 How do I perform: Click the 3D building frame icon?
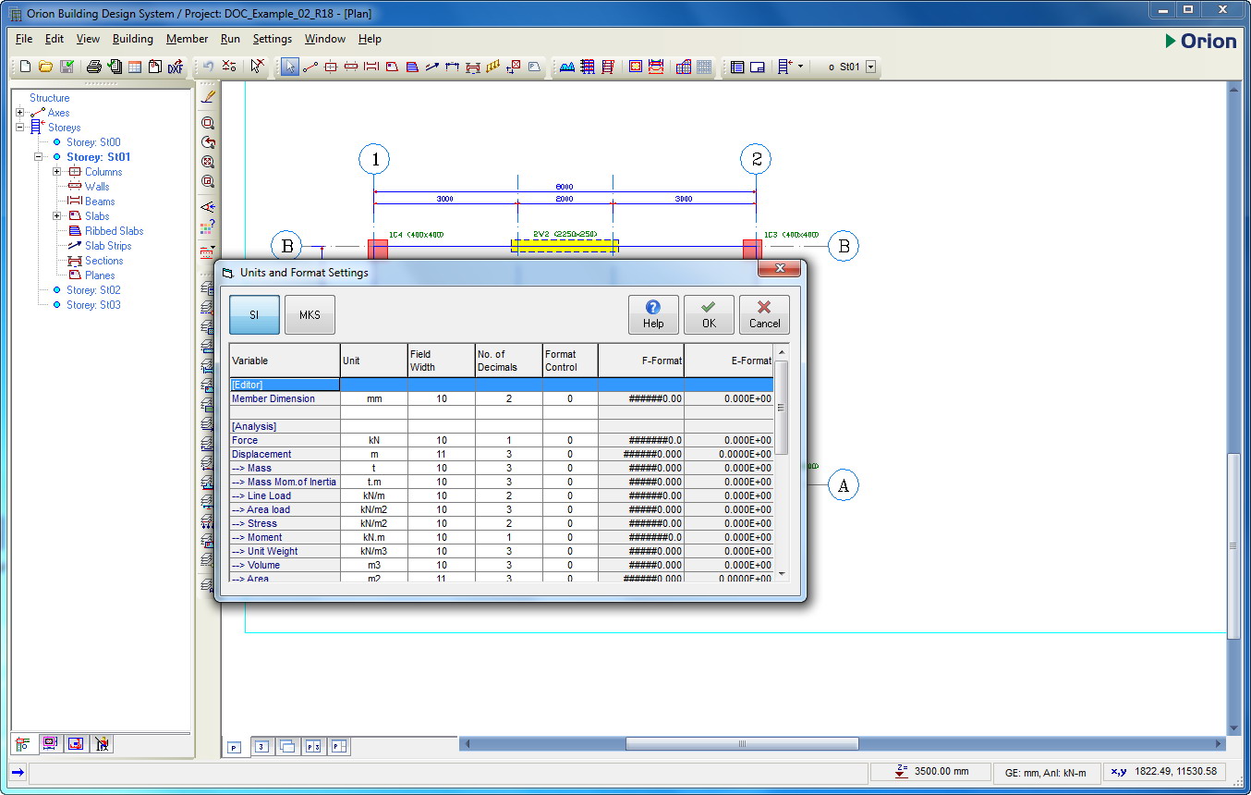(684, 67)
